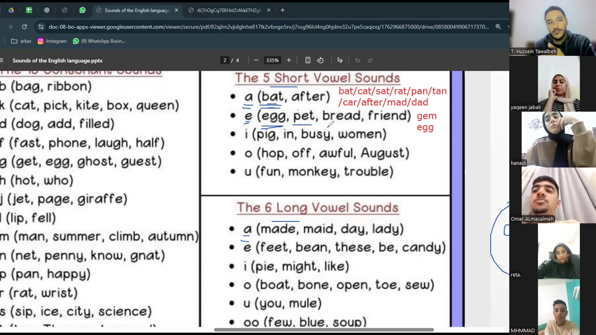596x335 pixels.
Task: Open the ChatGPT pinned tab
Action: tap(47, 10)
